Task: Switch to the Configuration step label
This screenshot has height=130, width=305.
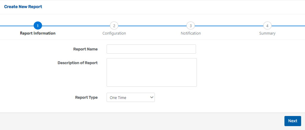Action: pos(114,33)
